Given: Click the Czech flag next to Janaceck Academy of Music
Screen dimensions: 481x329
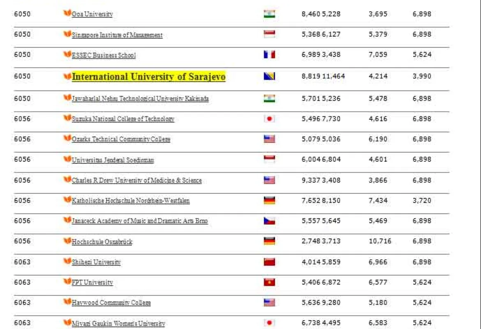Looking at the screenshot, I should pyautogui.click(x=269, y=221).
